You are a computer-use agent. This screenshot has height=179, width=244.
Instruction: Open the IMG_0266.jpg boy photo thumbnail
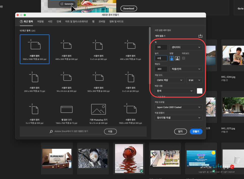pos(233,55)
